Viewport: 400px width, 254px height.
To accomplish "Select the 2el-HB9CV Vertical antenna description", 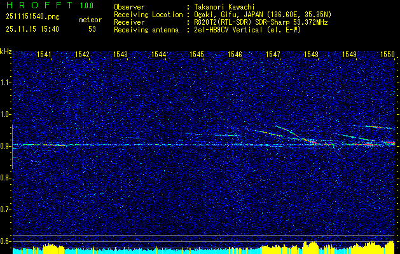I will click(248, 30).
